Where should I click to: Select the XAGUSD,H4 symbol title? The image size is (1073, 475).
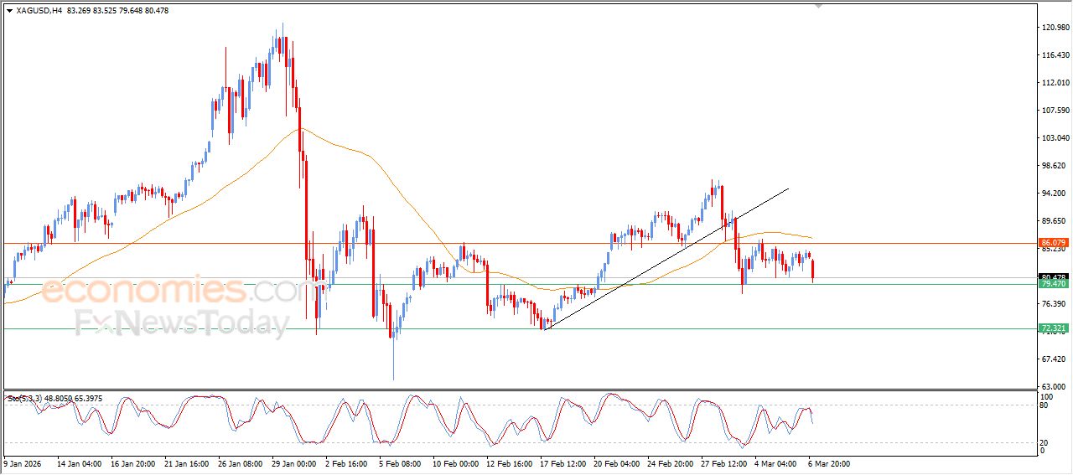pos(38,11)
